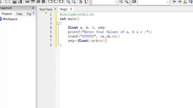Click line number 8 in the margin

[51, 45]
